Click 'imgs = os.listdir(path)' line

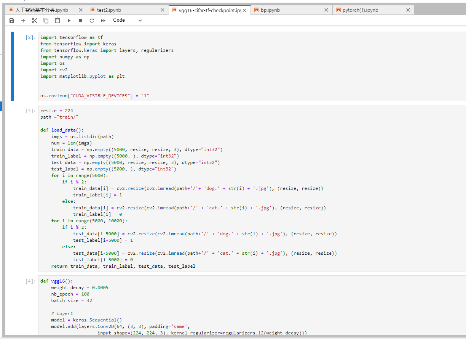pos(83,137)
